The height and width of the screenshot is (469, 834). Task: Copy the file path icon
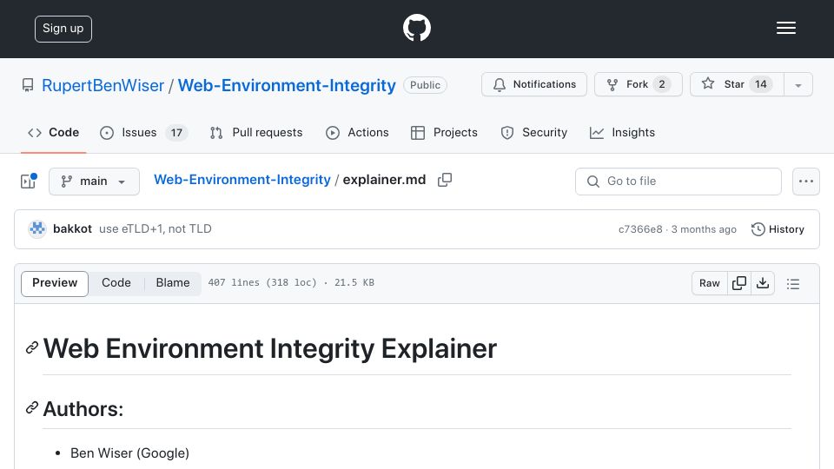445,180
